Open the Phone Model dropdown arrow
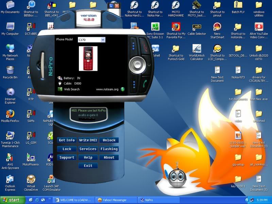This screenshot has height=204, width=272. pyautogui.click(x=103, y=40)
